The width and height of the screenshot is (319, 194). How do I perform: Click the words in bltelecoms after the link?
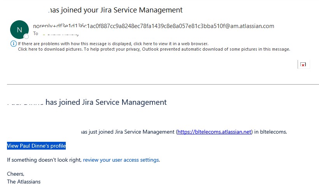tap(270, 132)
